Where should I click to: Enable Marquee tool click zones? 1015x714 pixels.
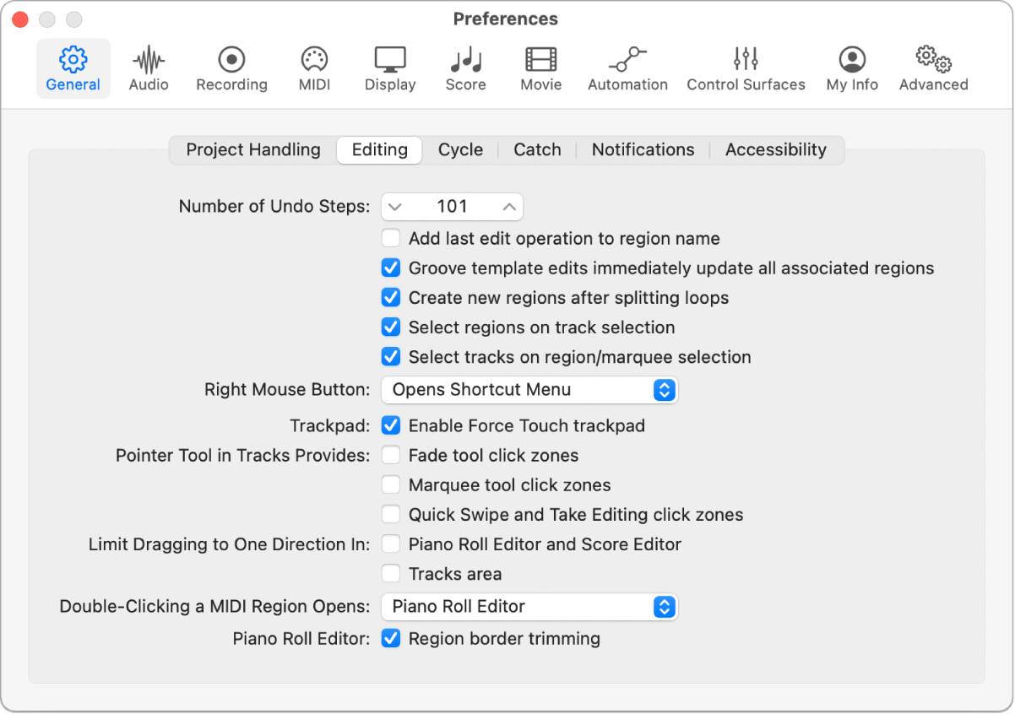[391, 485]
